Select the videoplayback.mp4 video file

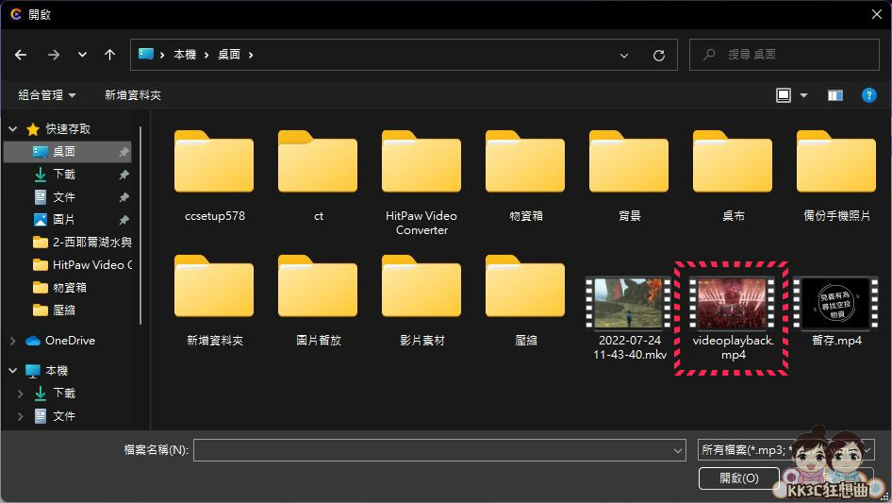tap(733, 318)
